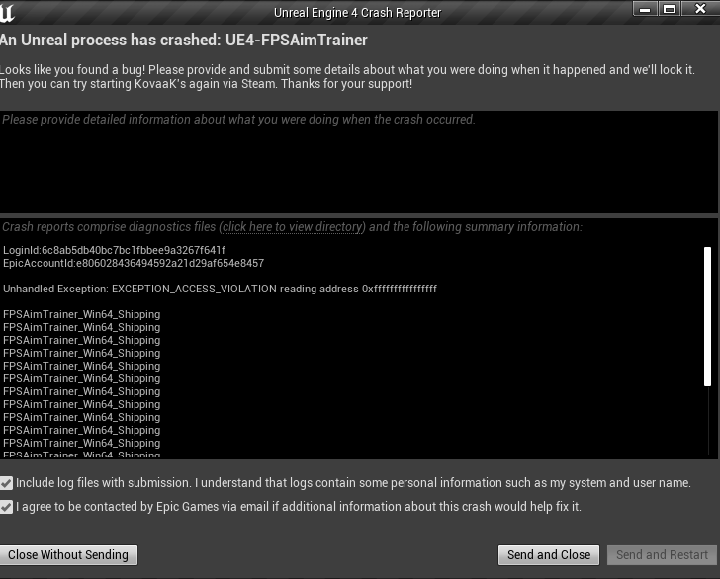The image size is (720, 579).
Task: Toggle the include log files checkbox
Action: coord(7,483)
